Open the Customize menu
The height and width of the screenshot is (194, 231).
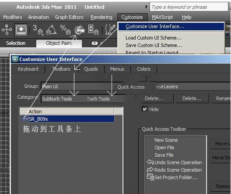(132, 17)
